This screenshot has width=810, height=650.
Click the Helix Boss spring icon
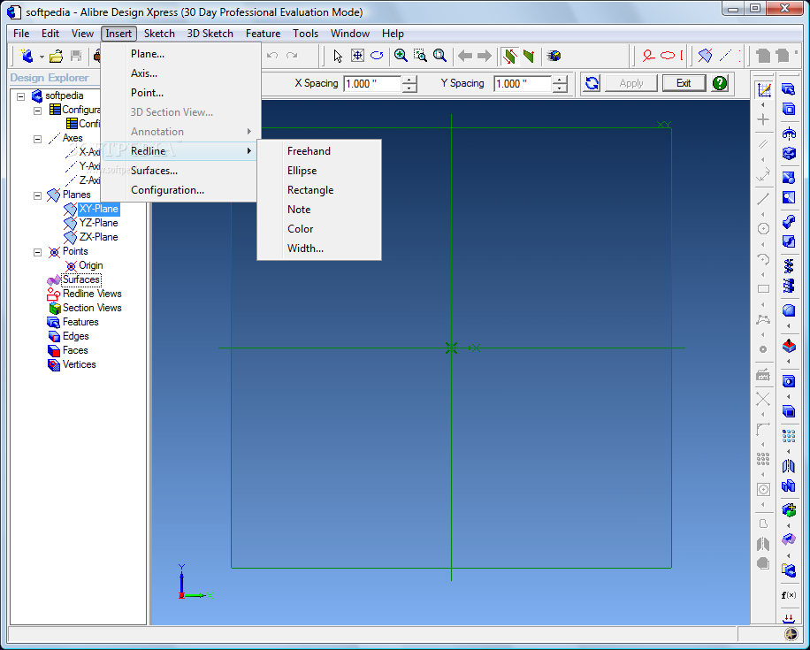788,266
